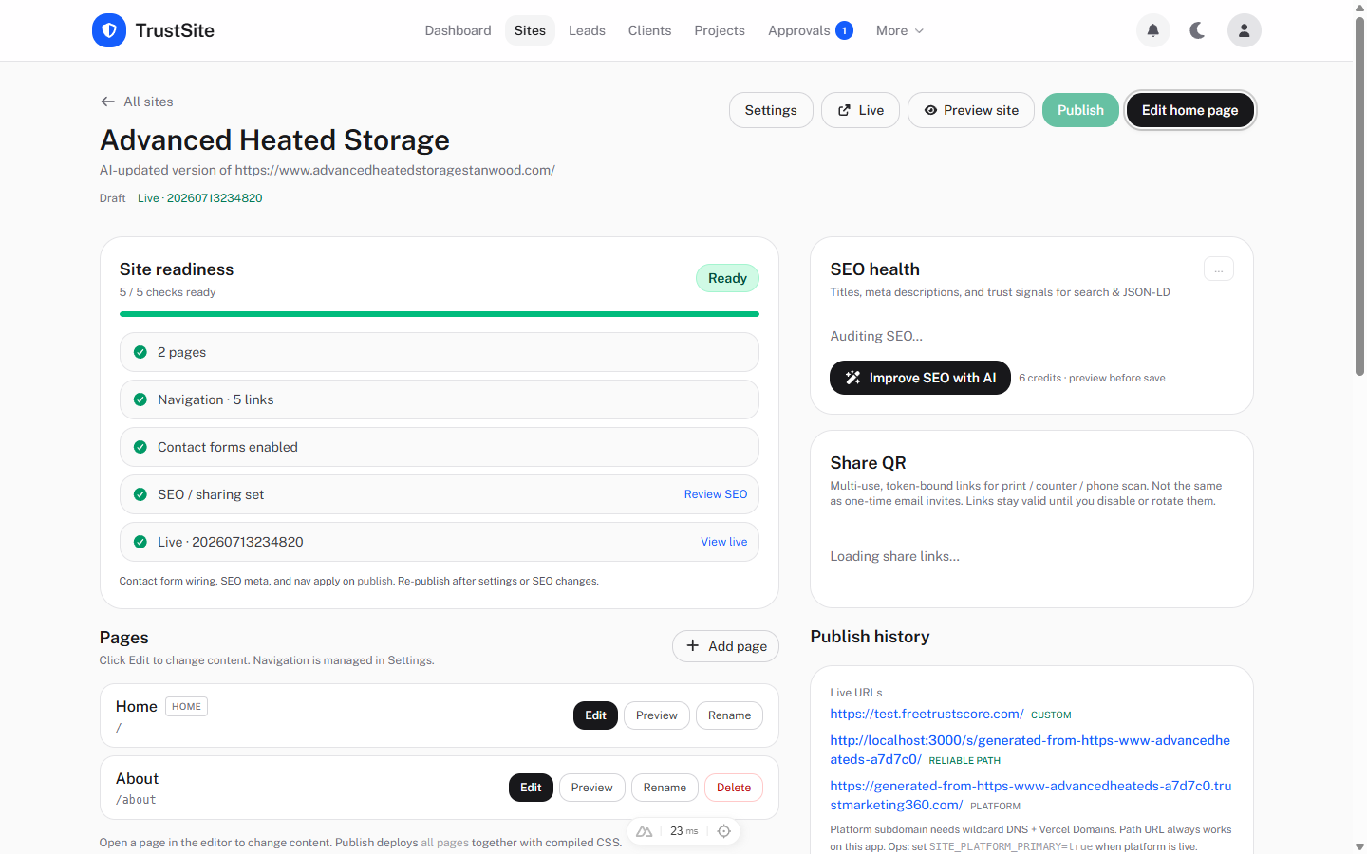Rename the Home page
The image size is (1367, 854).
coord(729,715)
